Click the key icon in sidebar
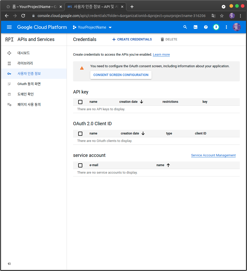This screenshot has height=271, width=247. point(9,74)
